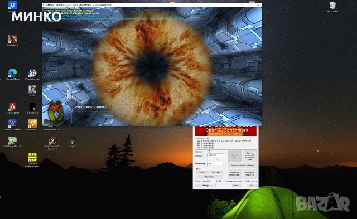
Task: Toggle the Fullscreen checkbox in FurMark
Action: (x=209, y=152)
